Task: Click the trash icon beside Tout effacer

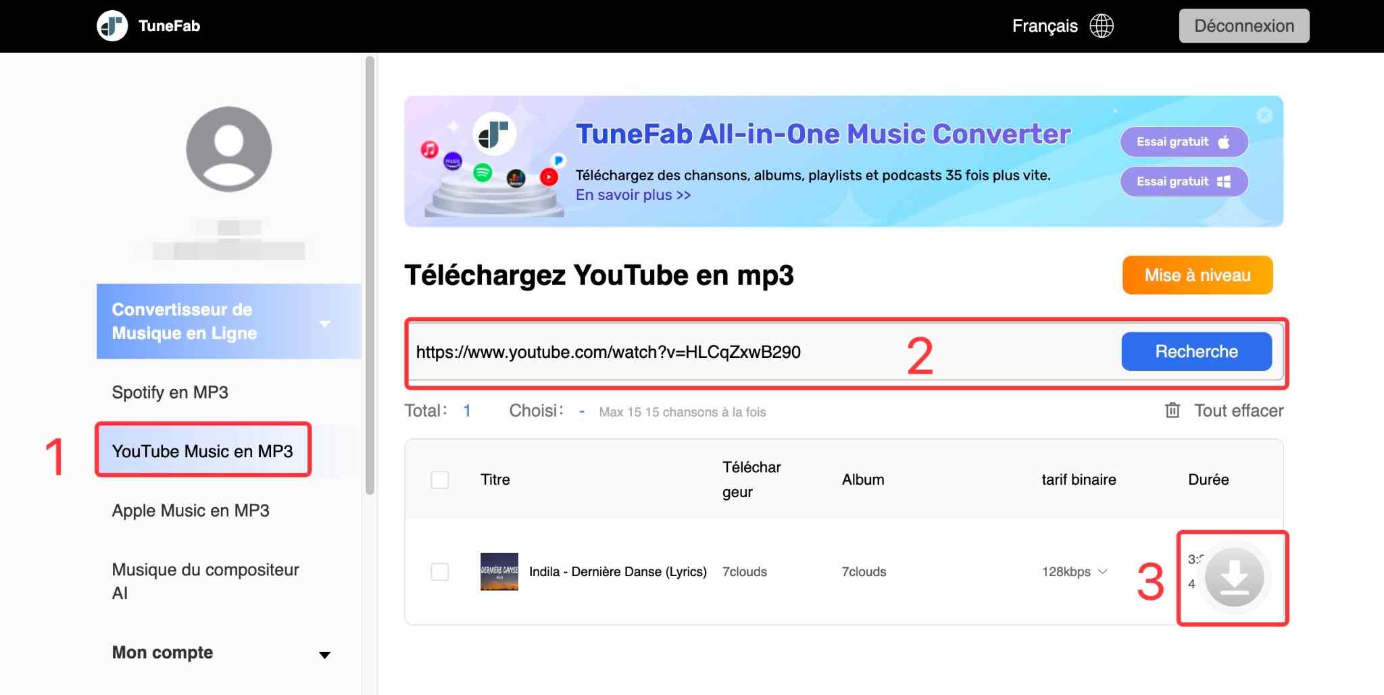Action: pos(1174,410)
